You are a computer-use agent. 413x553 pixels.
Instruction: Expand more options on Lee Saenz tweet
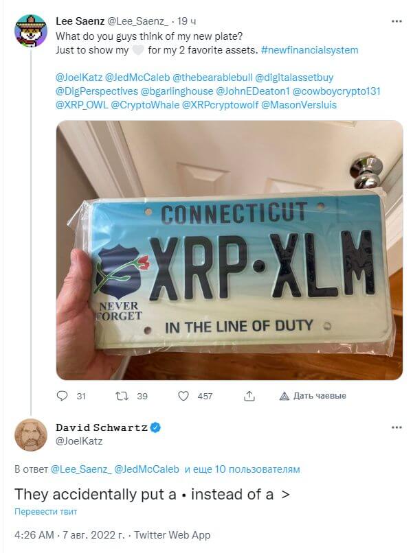pos(397,21)
